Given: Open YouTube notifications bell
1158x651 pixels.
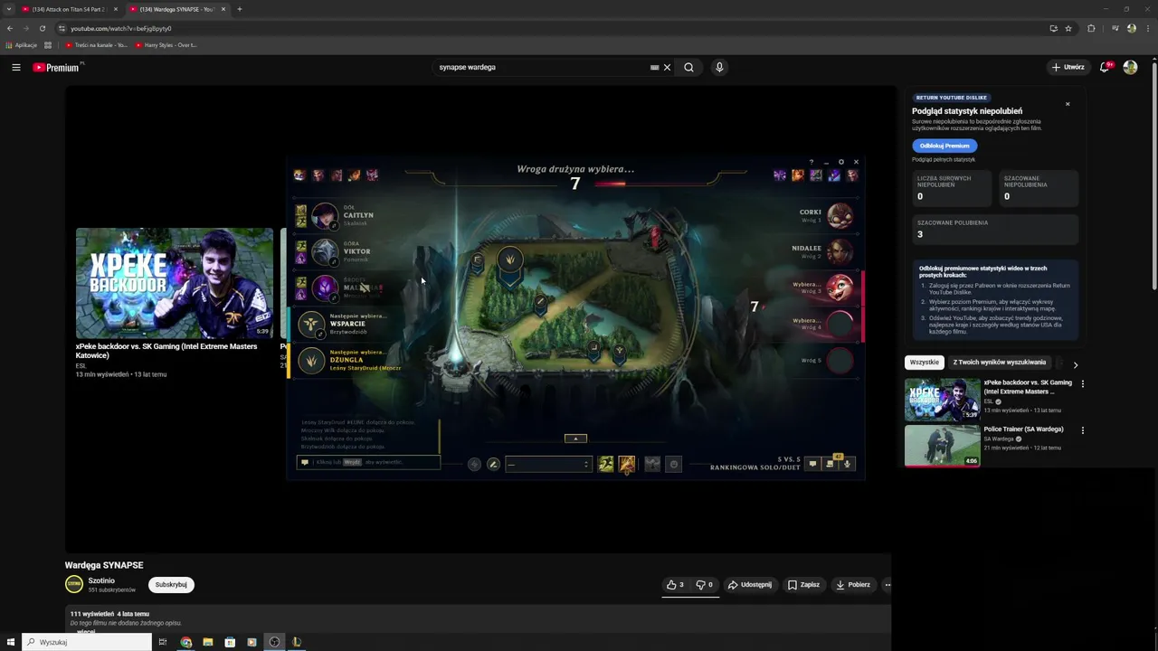Looking at the screenshot, I should point(1105,67).
